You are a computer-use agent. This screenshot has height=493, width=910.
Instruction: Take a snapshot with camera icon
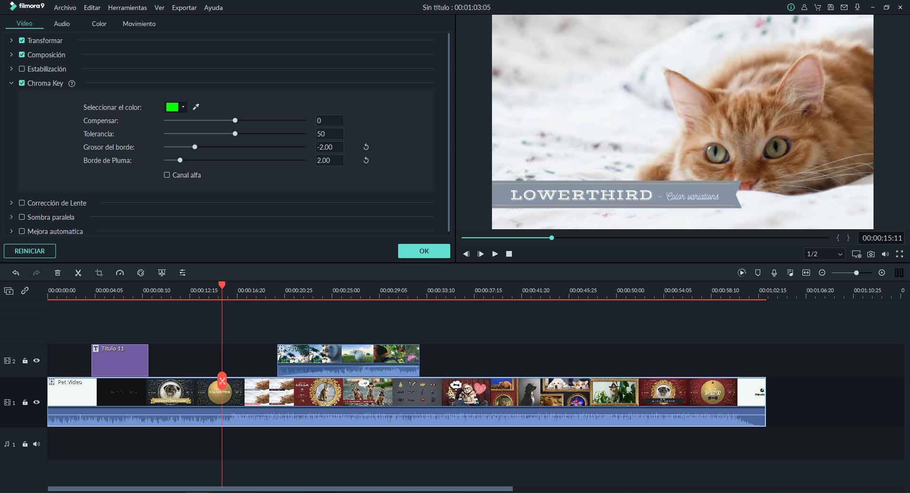pos(871,254)
